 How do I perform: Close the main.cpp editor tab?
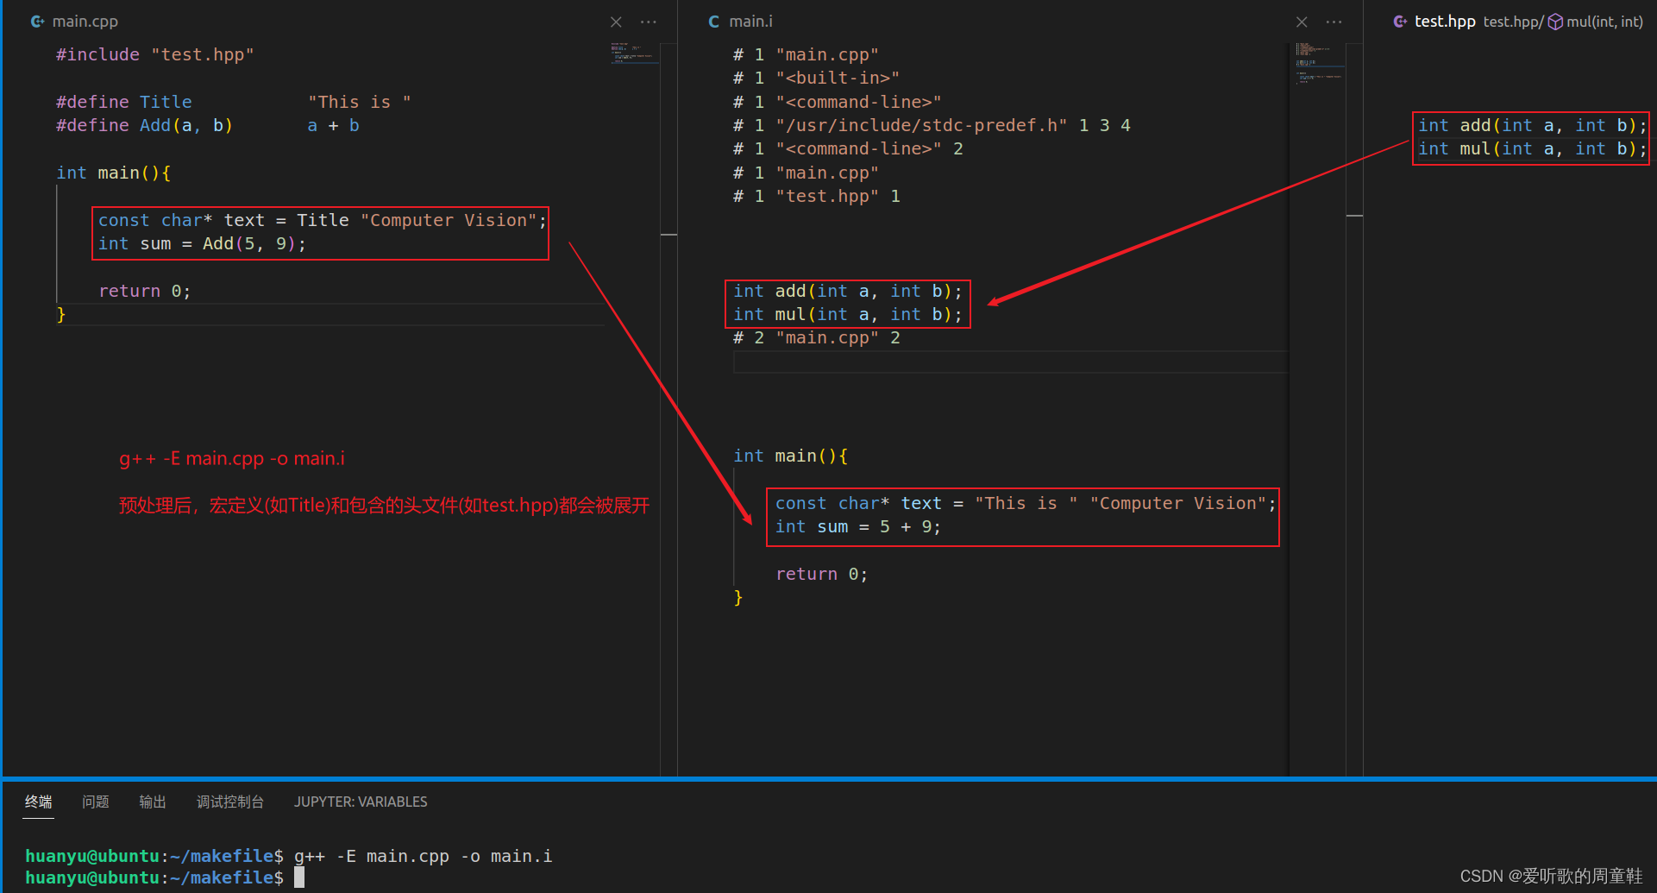click(616, 22)
